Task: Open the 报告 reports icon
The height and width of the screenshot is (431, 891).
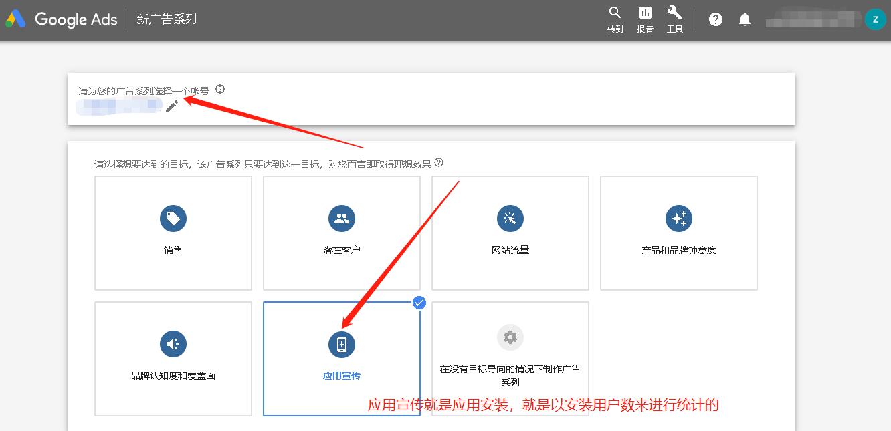Action: pos(644,14)
